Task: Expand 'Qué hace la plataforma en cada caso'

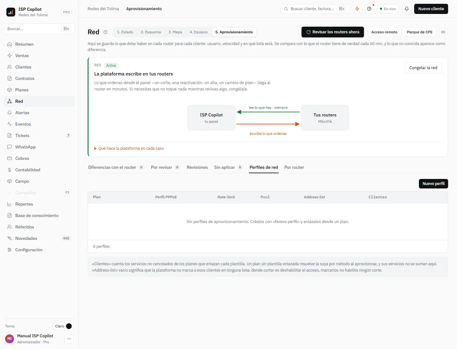Action: coord(129,148)
